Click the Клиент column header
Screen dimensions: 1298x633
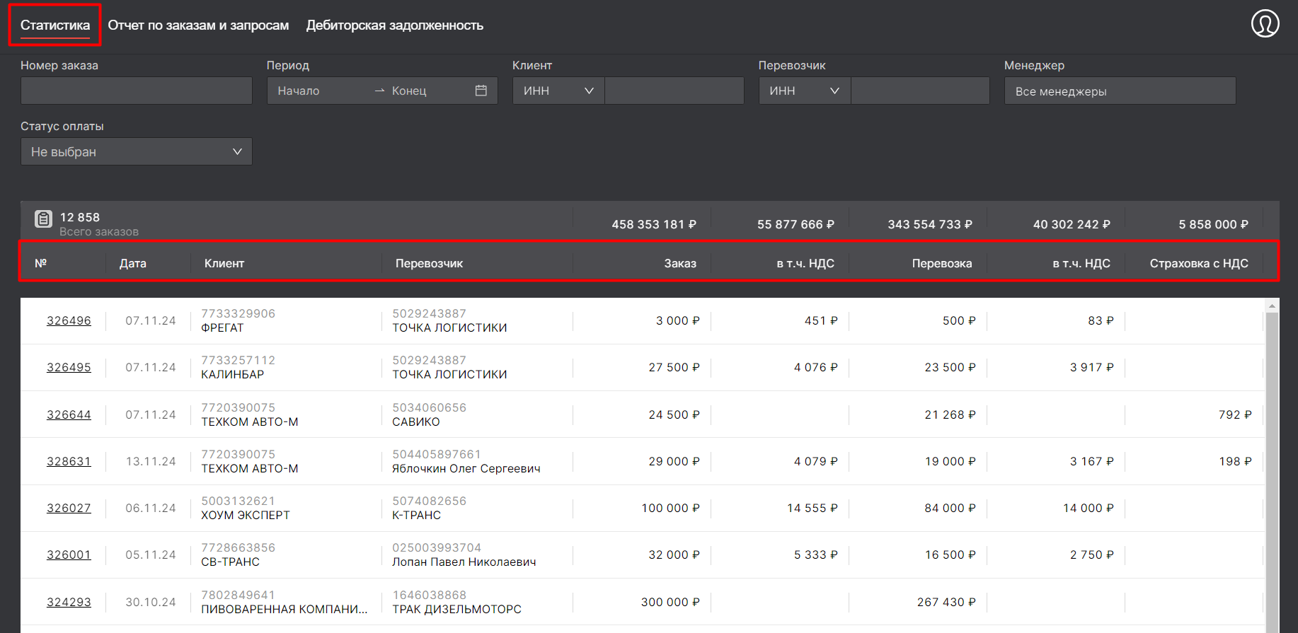(x=224, y=263)
